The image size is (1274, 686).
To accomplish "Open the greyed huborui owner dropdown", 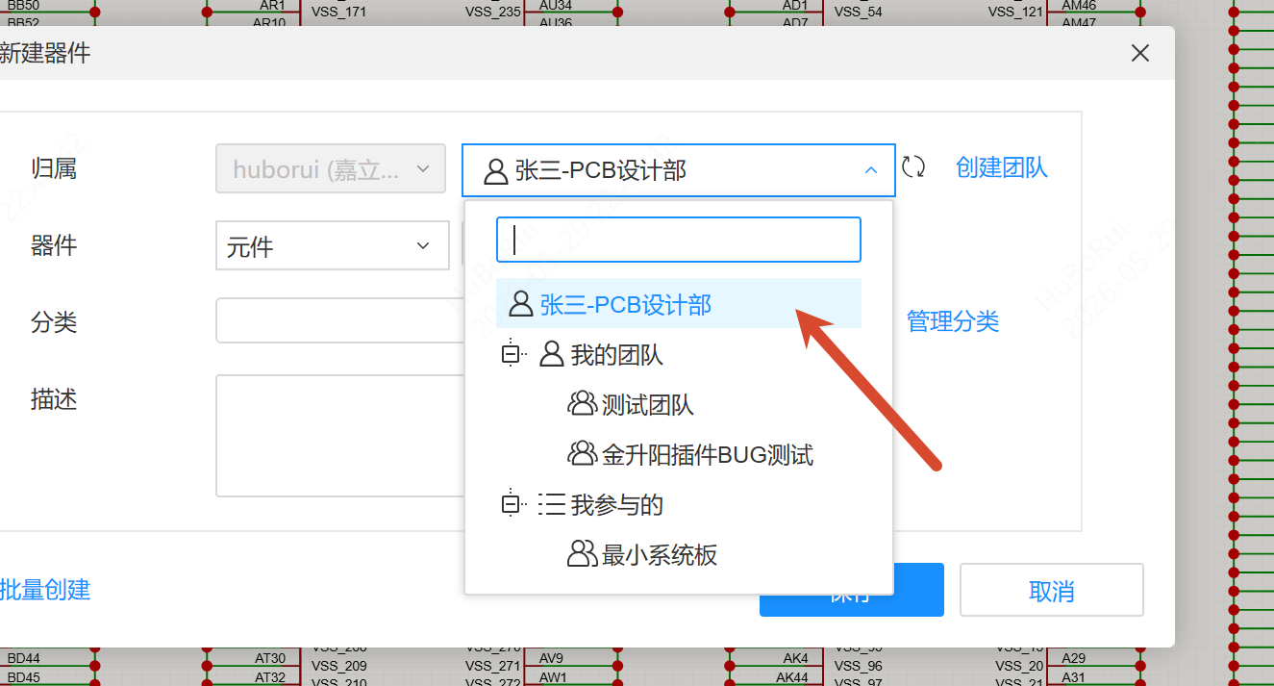I will pyautogui.click(x=331, y=168).
